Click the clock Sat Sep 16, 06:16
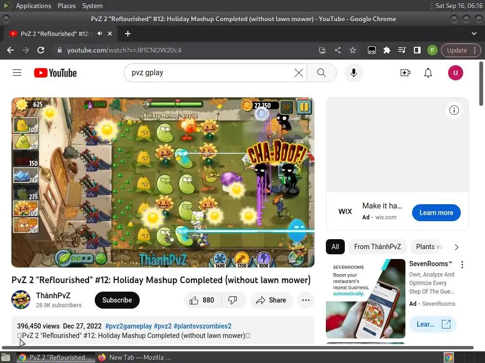This screenshot has height=363, width=485. pyautogui.click(x=458, y=6)
